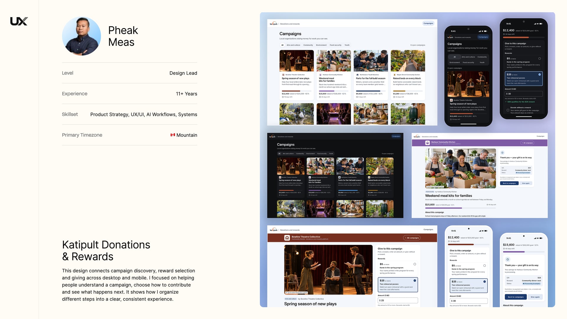Select 'Environment' filter in the dark desktop mockup

(x=310, y=154)
